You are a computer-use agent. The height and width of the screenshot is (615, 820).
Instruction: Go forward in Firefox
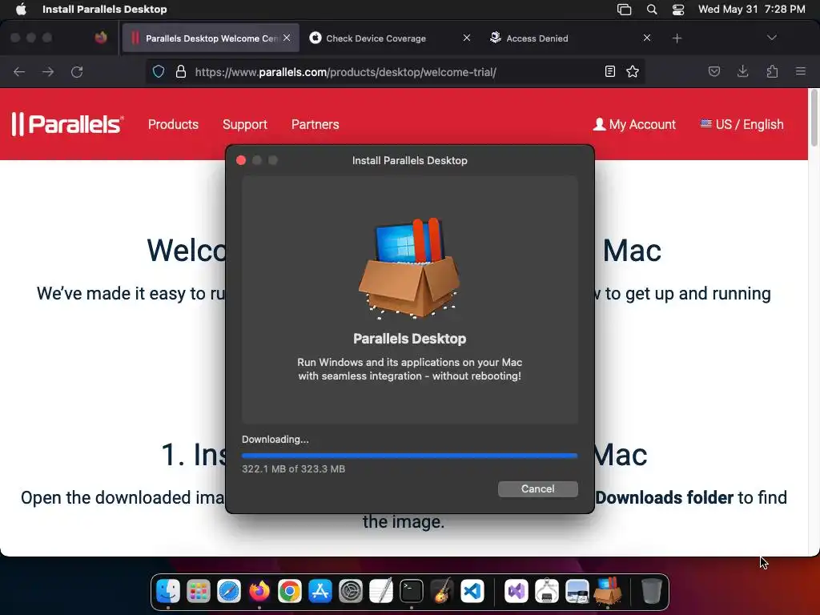click(x=48, y=71)
